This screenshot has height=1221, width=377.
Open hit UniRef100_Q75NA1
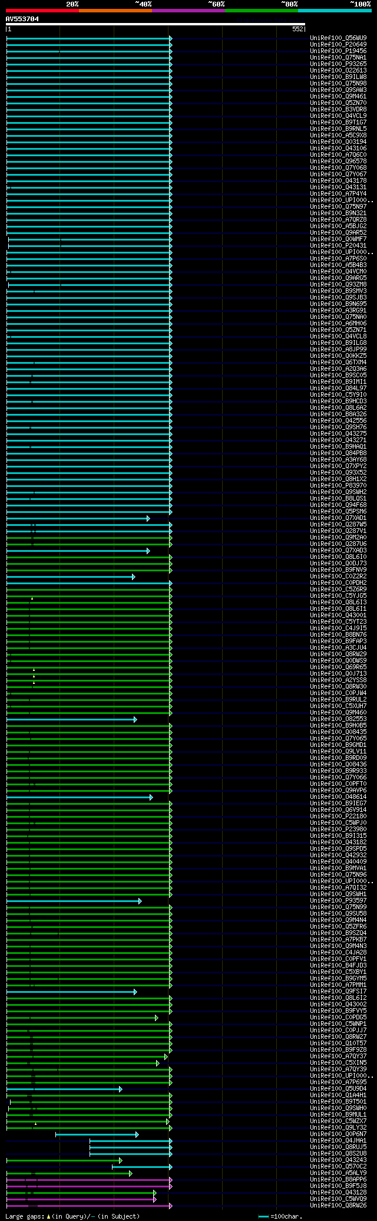pos(338,57)
